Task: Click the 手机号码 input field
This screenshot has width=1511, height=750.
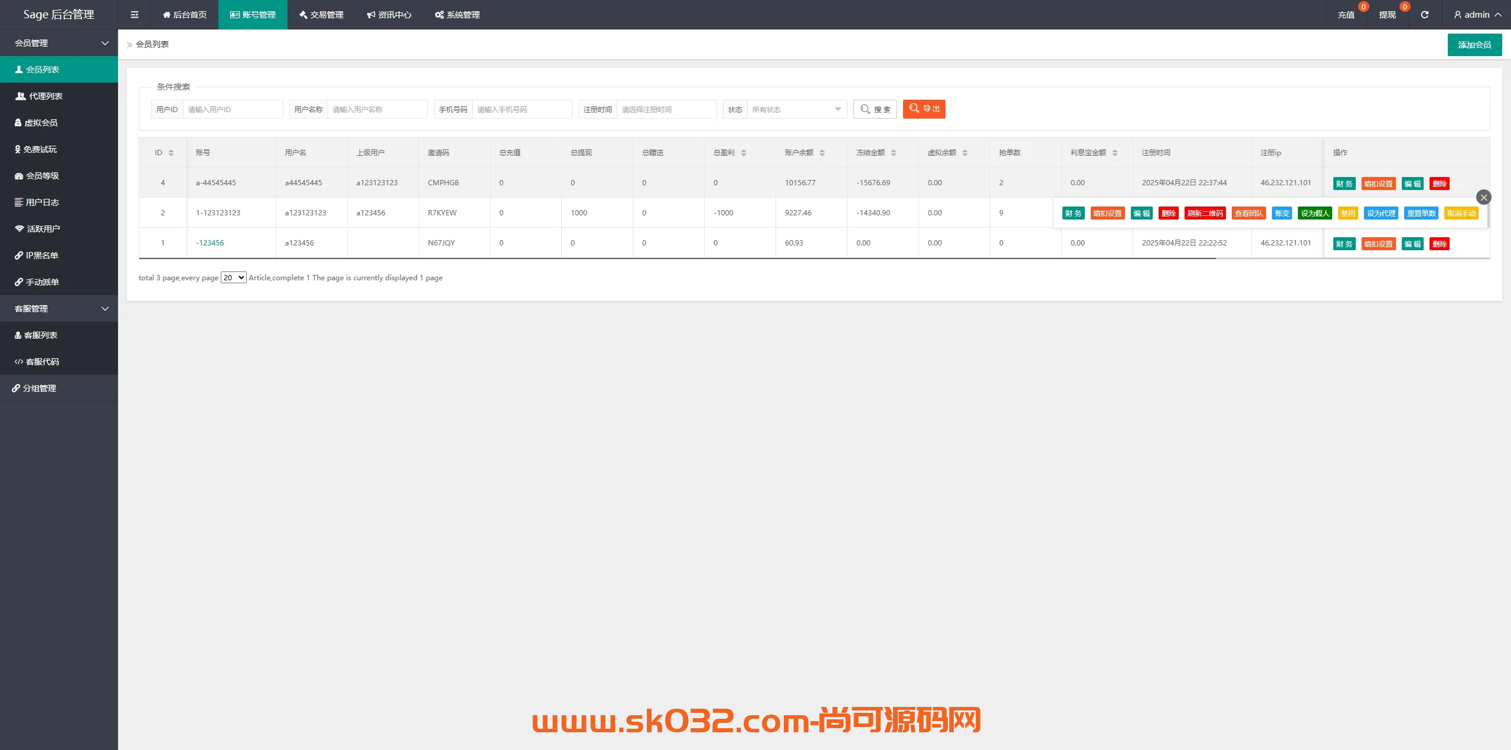Action: [522, 109]
